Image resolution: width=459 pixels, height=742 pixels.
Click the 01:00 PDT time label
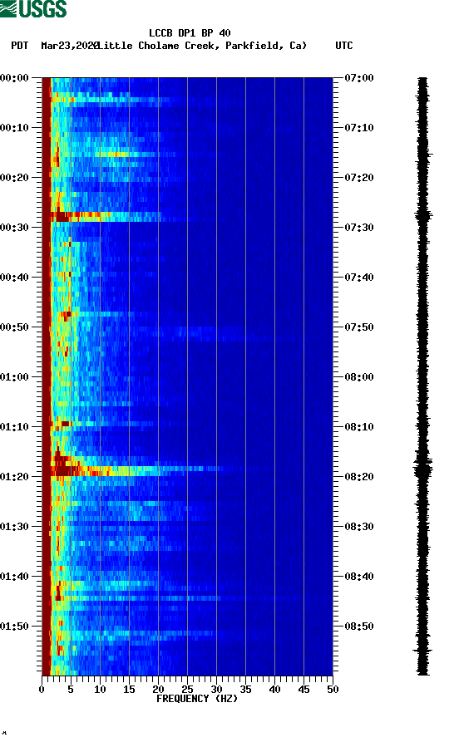tap(14, 377)
